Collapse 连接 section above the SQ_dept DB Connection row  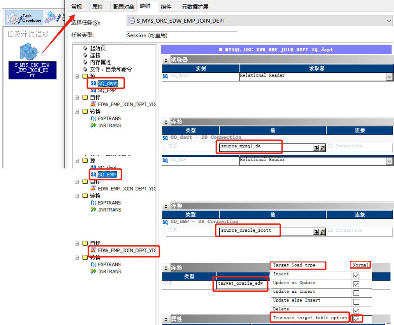[166, 122]
